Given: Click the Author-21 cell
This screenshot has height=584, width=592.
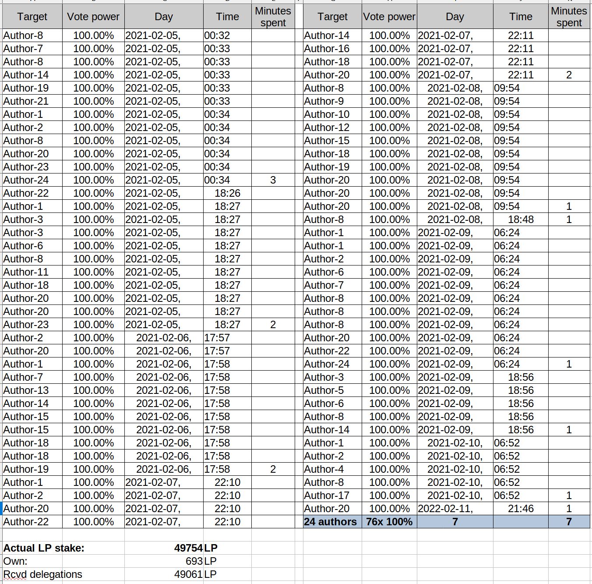Looking at the screenshot, I should (x=32, y=101).
